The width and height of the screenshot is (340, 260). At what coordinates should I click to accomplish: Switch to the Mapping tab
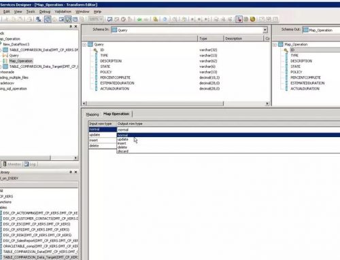point(92,115)
